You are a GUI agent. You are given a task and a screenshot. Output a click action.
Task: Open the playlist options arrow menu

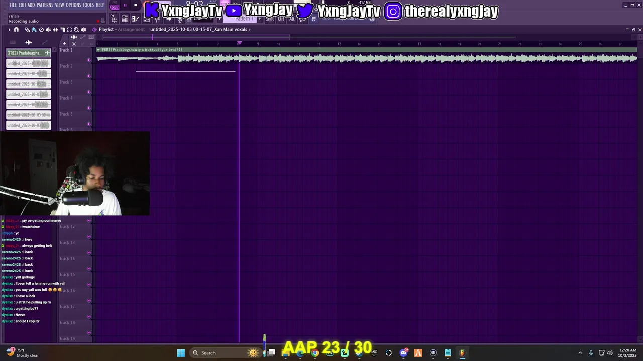(9, 30)
